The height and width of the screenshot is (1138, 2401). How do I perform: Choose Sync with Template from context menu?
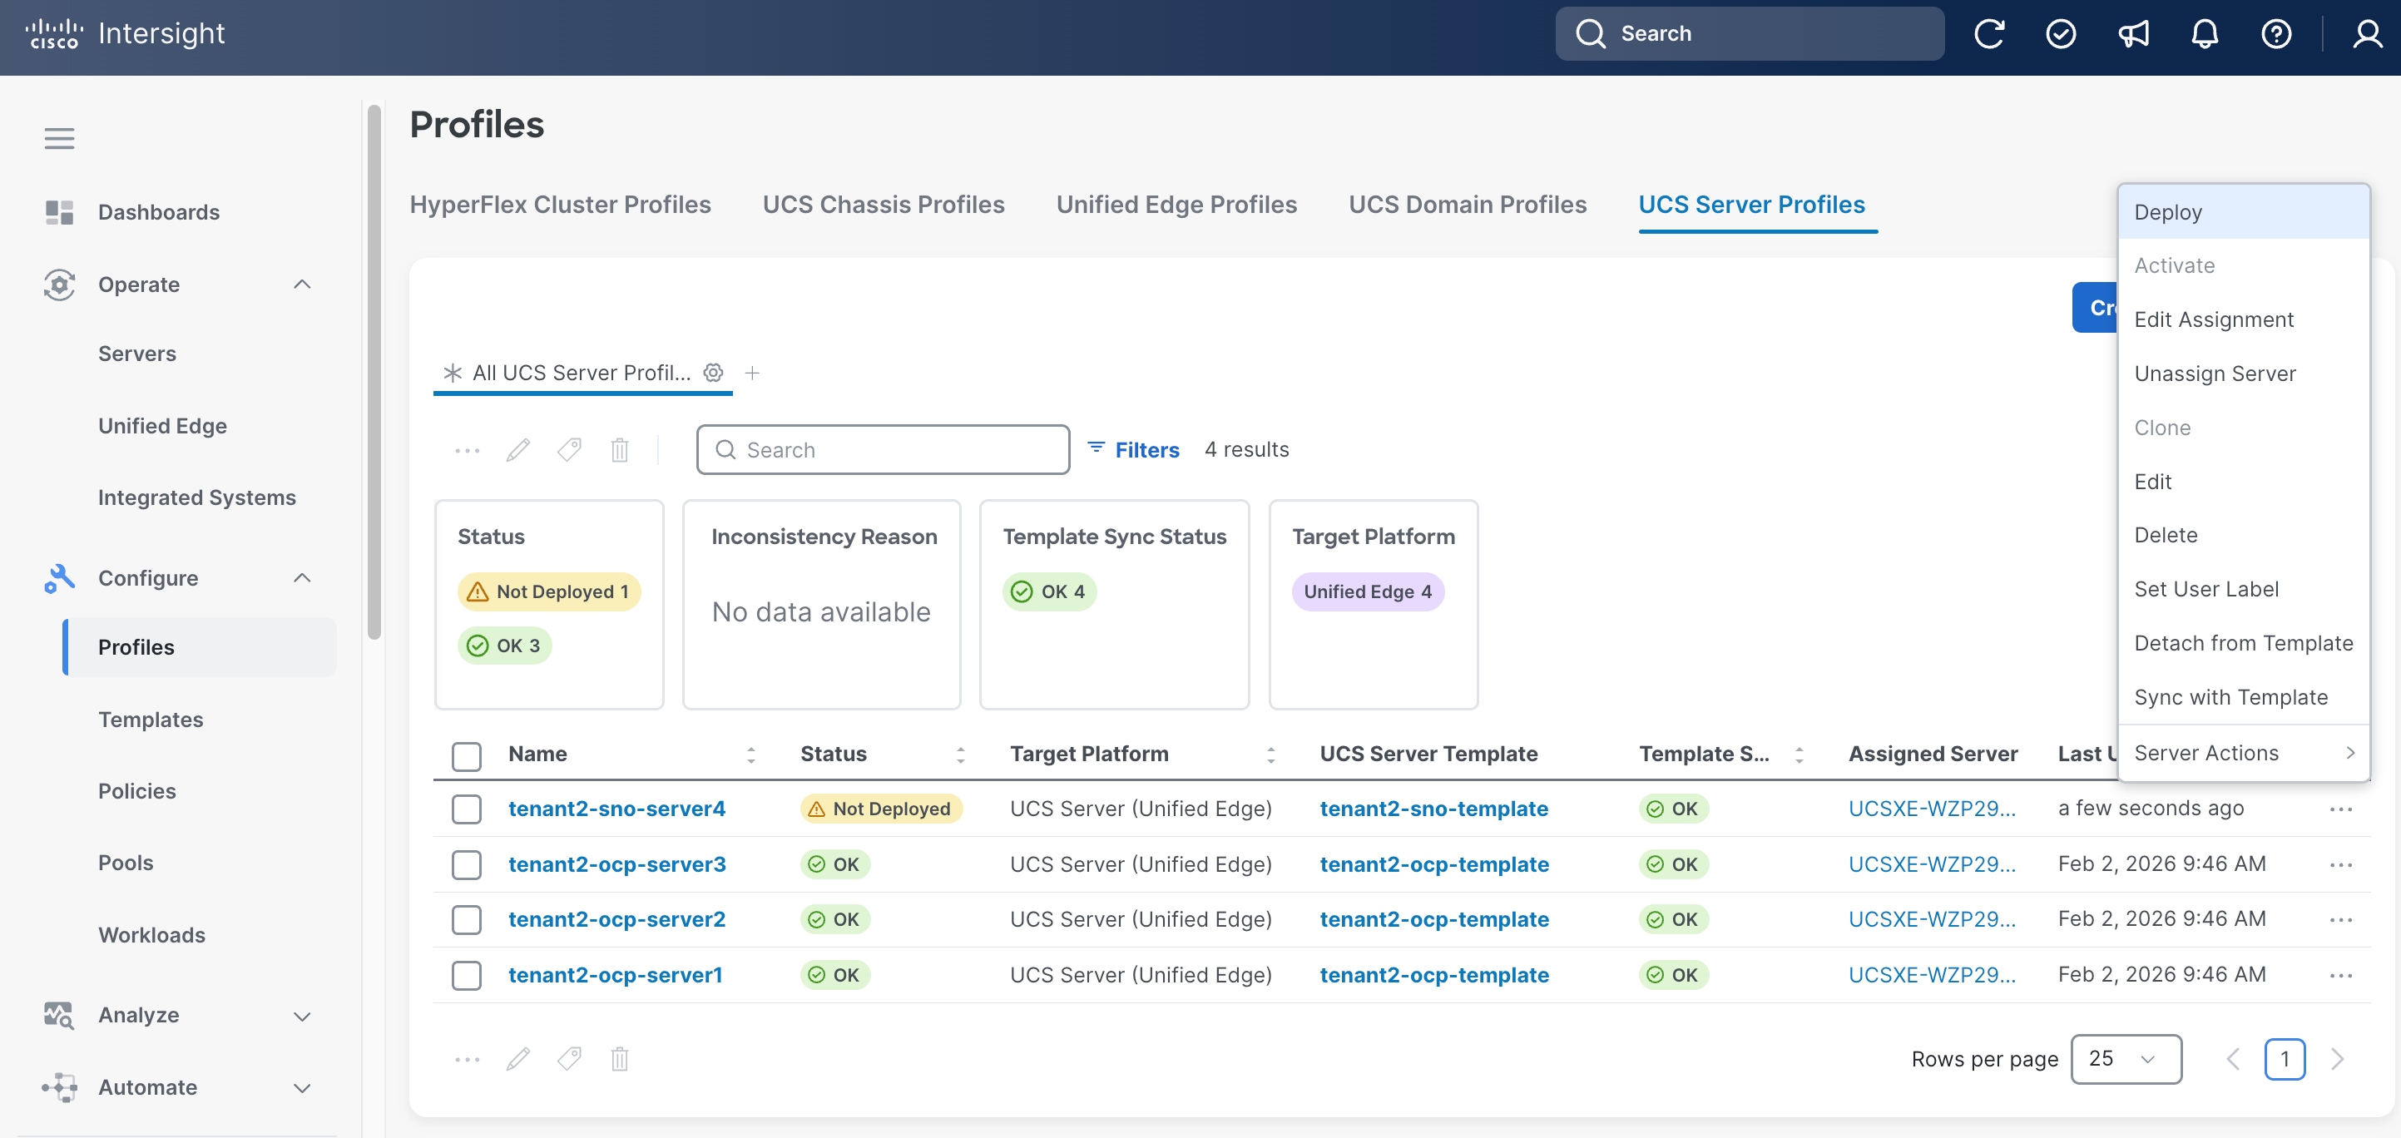2244,697
